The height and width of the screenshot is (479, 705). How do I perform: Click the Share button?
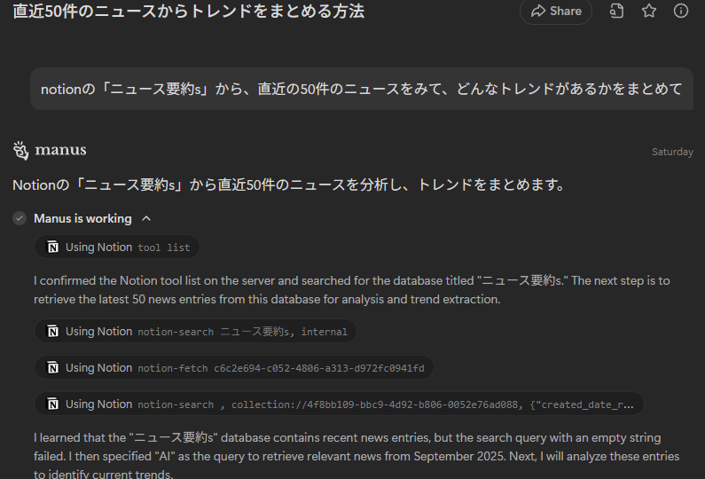[x=556, y=12]
